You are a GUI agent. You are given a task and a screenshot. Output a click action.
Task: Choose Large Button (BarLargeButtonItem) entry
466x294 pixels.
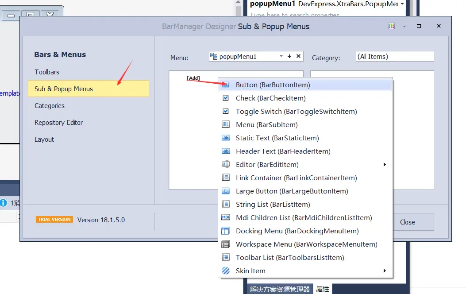click(x=305, y=191)
